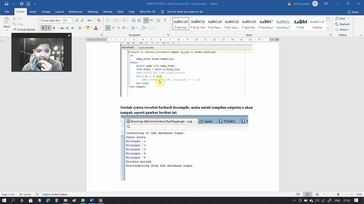
Task: Adjust the zoom slider in status bar
Action: coord(338,194)
